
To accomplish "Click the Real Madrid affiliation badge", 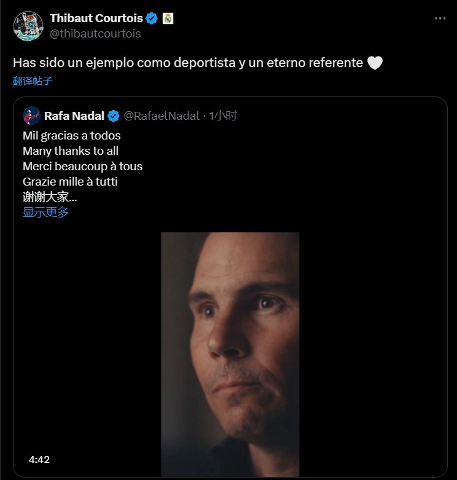I will point(168,18).
